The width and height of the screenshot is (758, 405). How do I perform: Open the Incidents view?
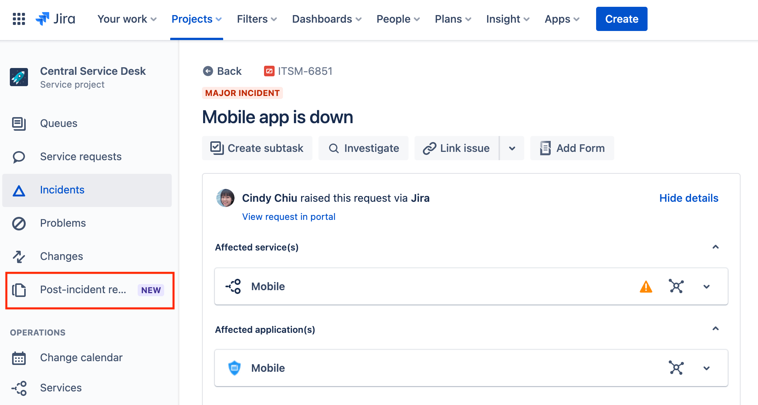pyautogui.click(x=62, y=190)
